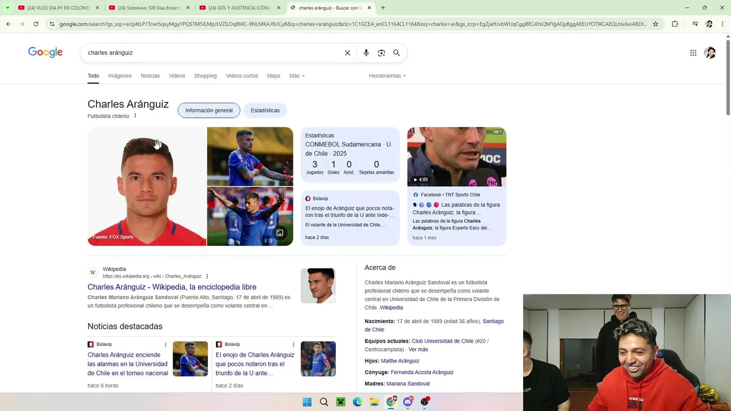Expand the 'Más' search filter dropdown
This screenshot has height=411, width=731.
coord(297,76)
